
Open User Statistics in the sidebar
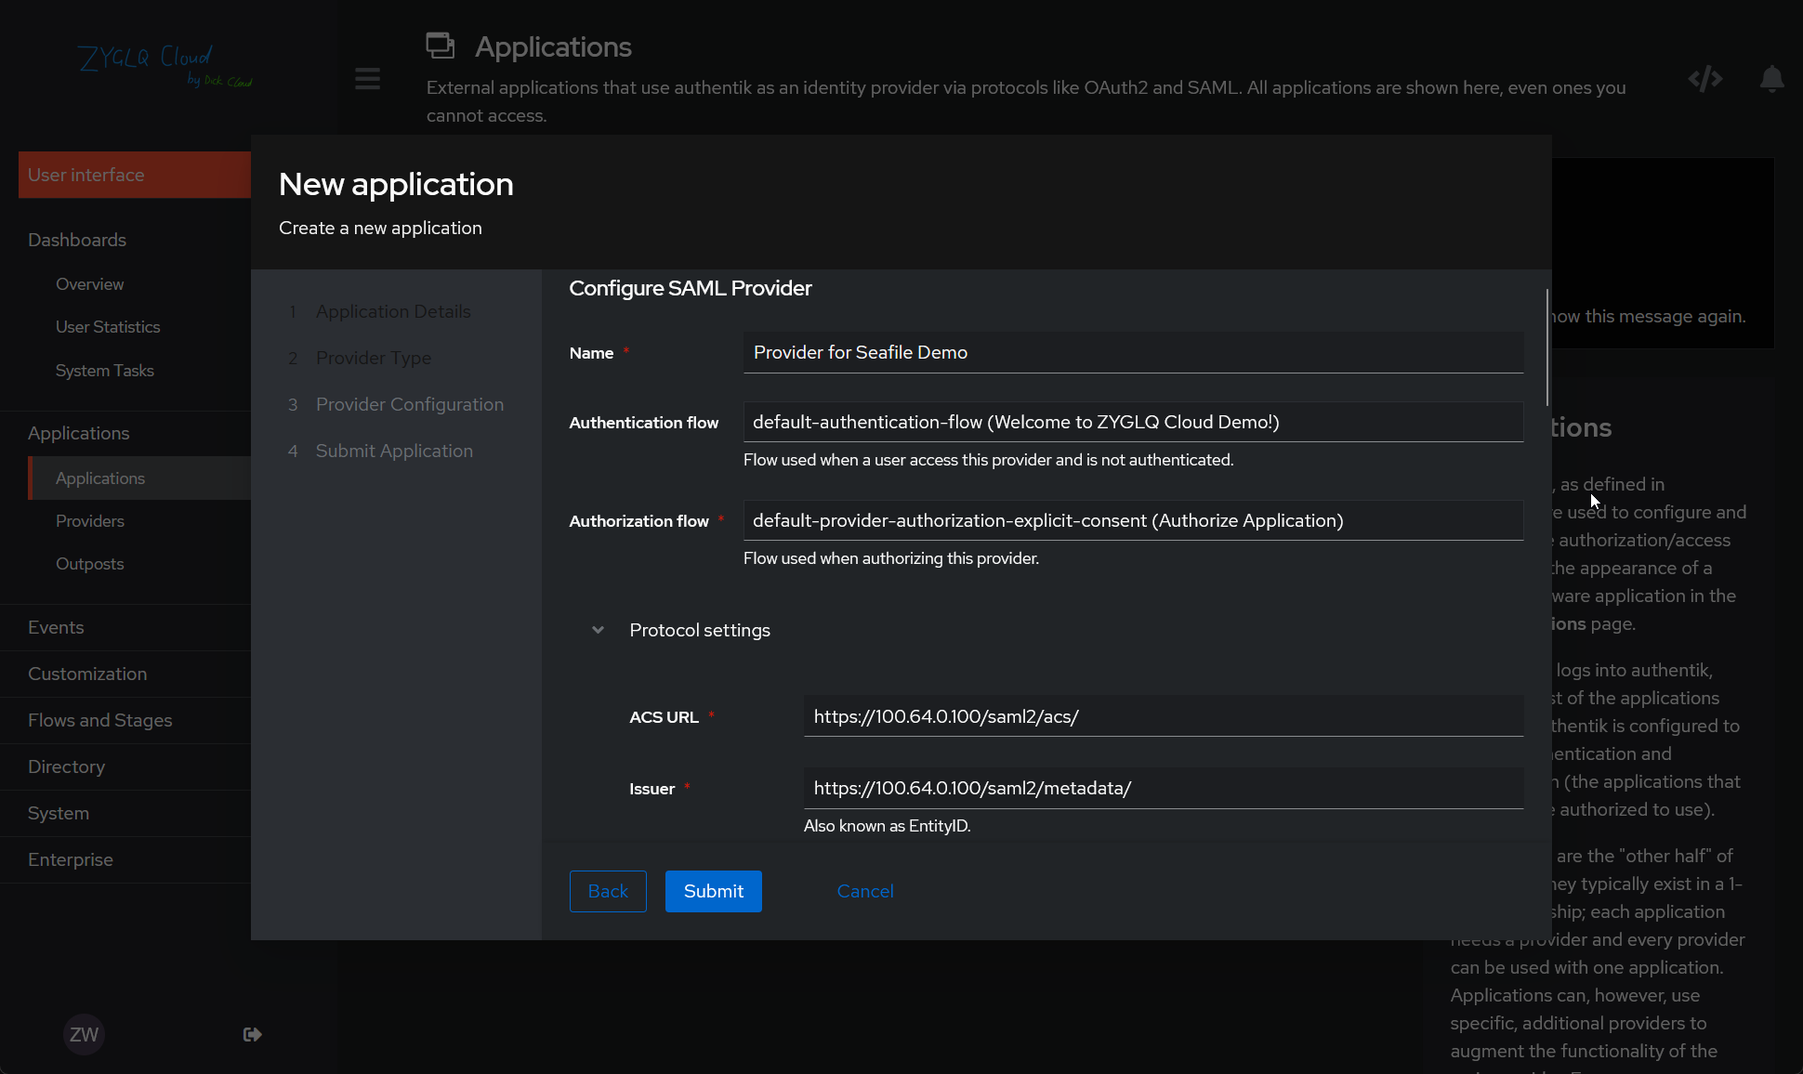[x=108, y=327]
